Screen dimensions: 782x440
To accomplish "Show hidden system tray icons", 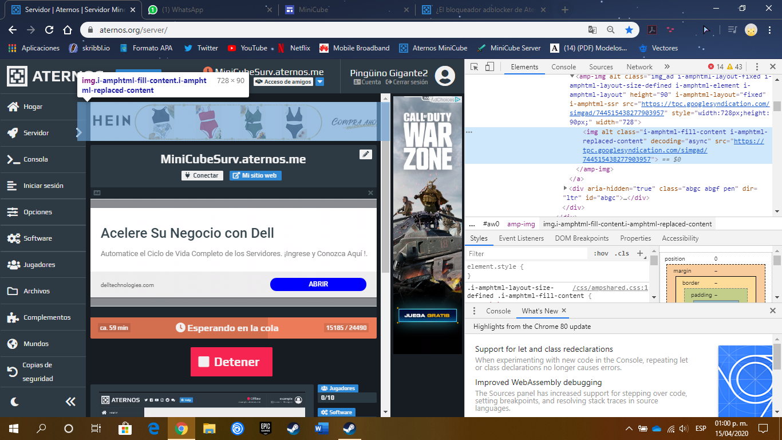I will pyautogui.click(x=629, y=429).
